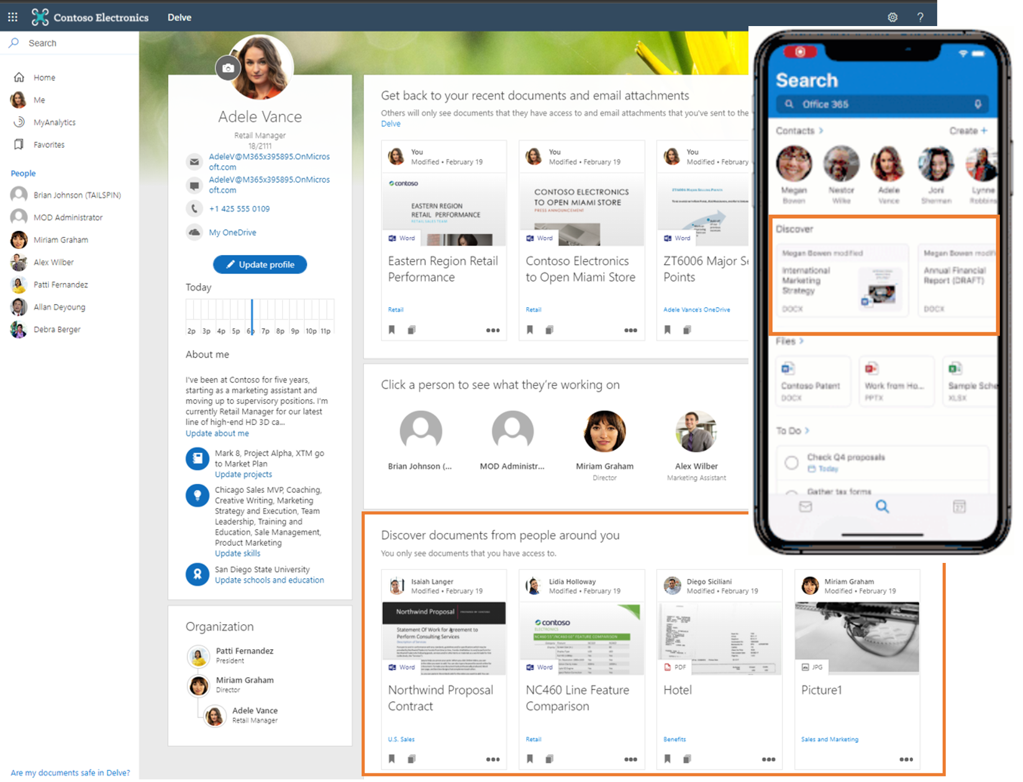Open the My OneDrive link
The width and height of the screenshot is (1023, 782).
tap(232, 232)
